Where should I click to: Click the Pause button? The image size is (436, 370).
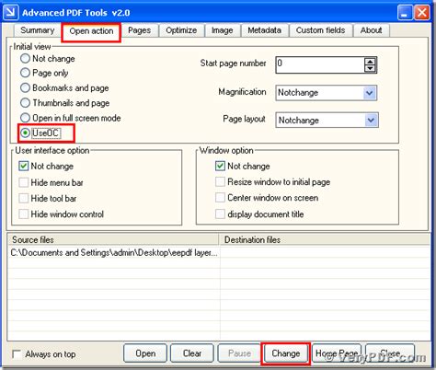point(239,353)
